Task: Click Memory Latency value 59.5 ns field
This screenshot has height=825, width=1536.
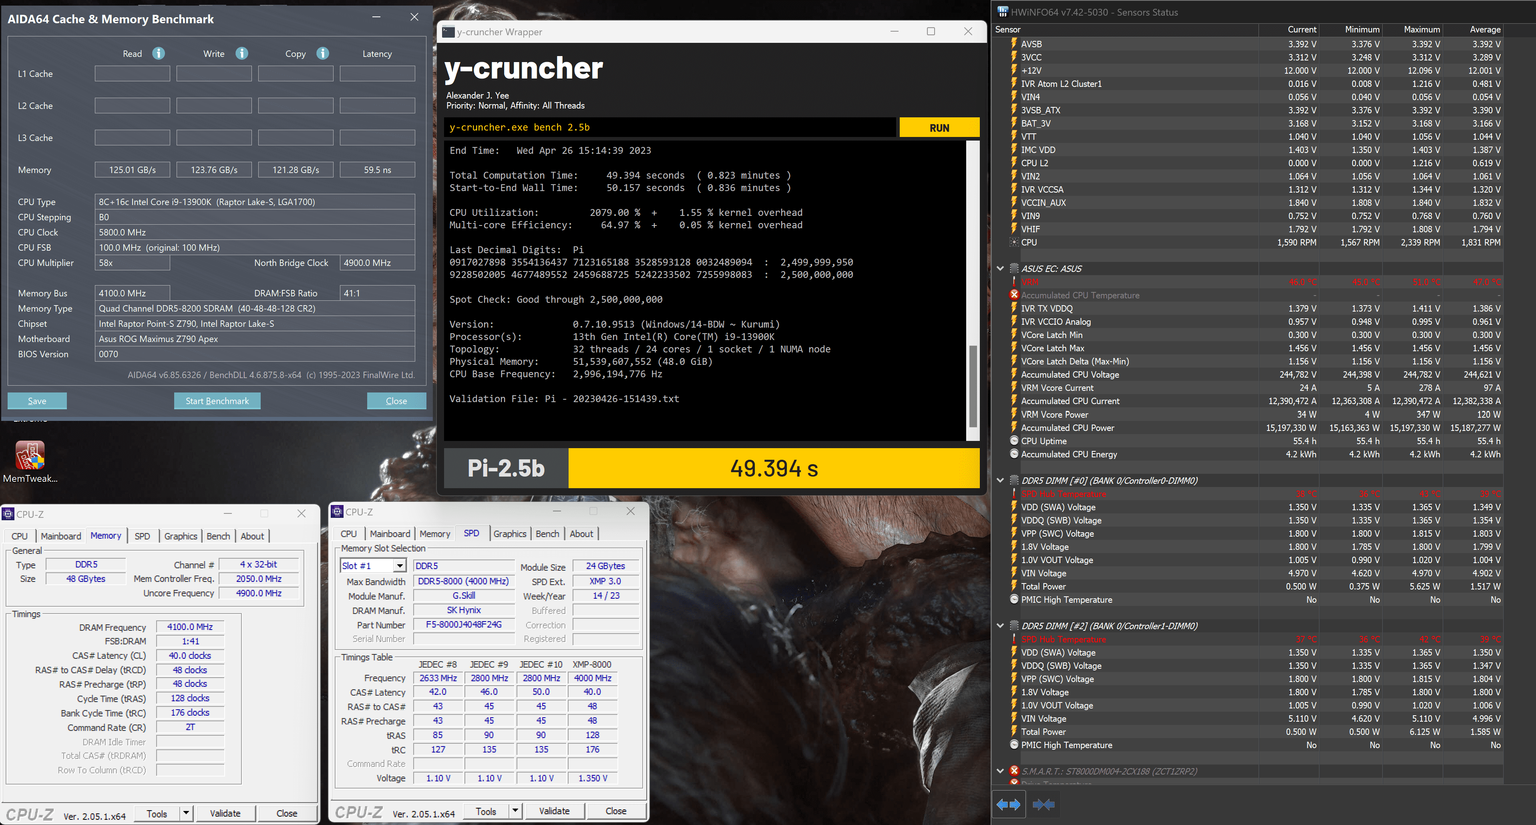Action: pos(378,169)
